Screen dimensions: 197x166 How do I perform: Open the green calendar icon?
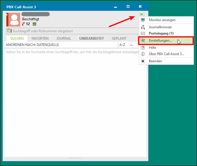click(x=34, y=24)
